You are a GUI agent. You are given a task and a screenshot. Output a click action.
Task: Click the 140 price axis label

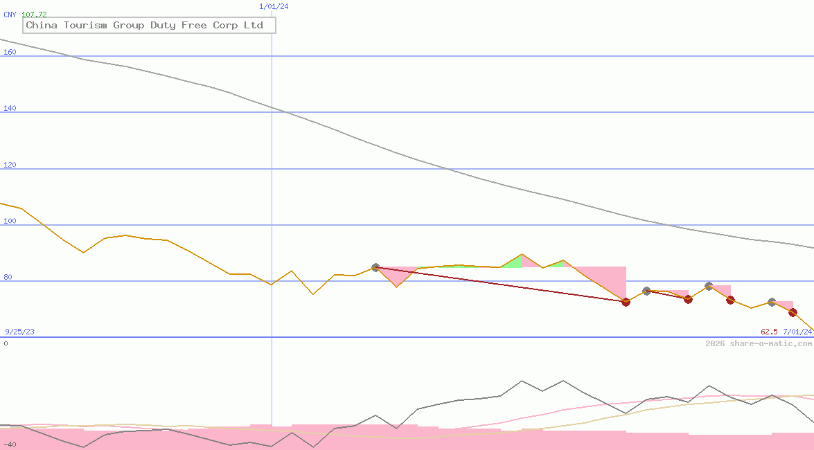10,108
